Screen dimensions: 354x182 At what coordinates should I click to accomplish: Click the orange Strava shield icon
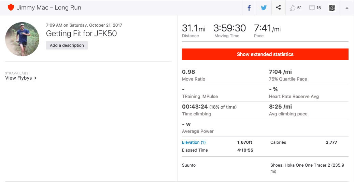point(11,8)
